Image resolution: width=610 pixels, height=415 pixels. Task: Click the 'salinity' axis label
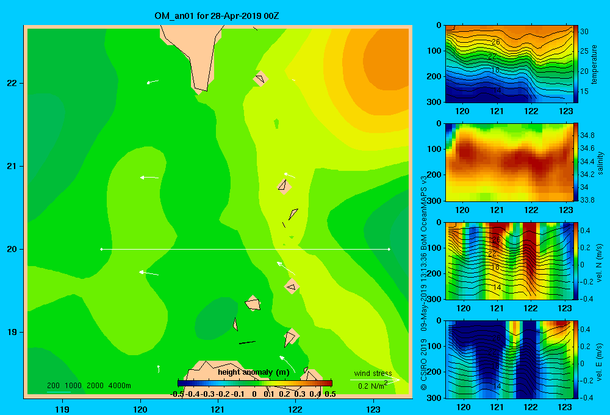[x=601, y=163]
